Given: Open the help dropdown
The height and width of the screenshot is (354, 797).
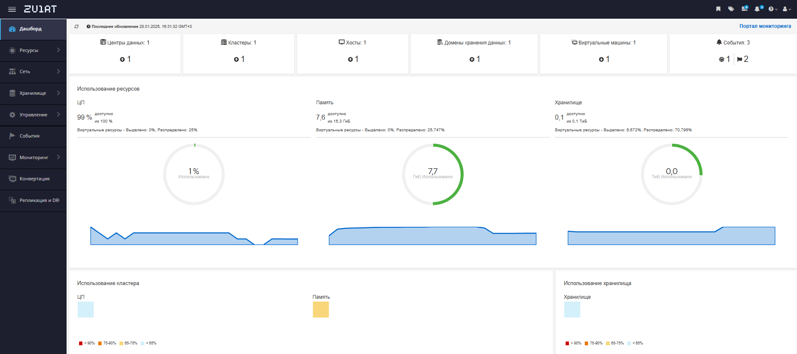Looking at the screenshot, I should point(772,9).
